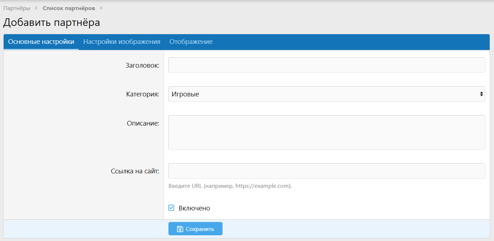
Task: Click the floppy disk icon on Сохранить
Action: 180,229
